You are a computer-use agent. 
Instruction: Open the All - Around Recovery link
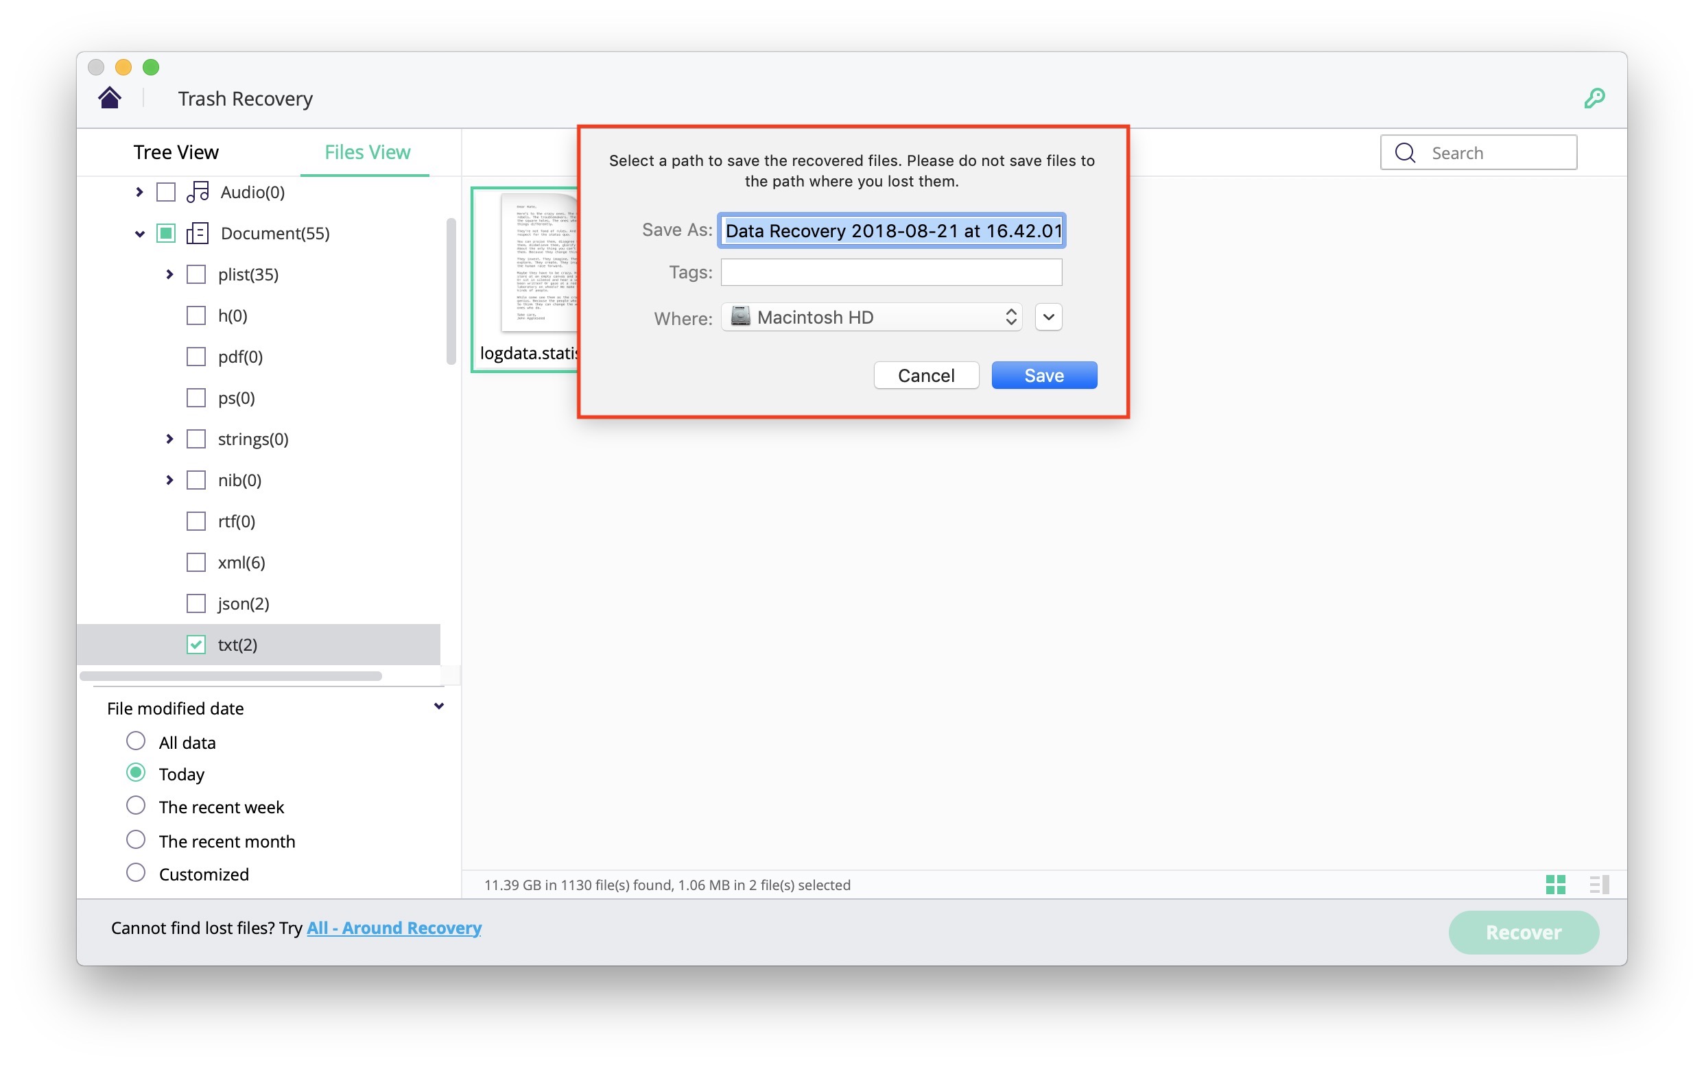tap(394, 928)
